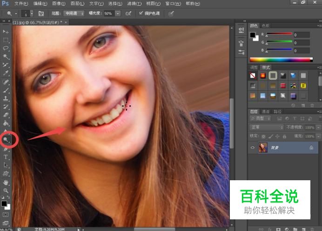Open the collapsed 3D/history panel icon
This screenshot has width=322, height=231.
click(241, 30)
